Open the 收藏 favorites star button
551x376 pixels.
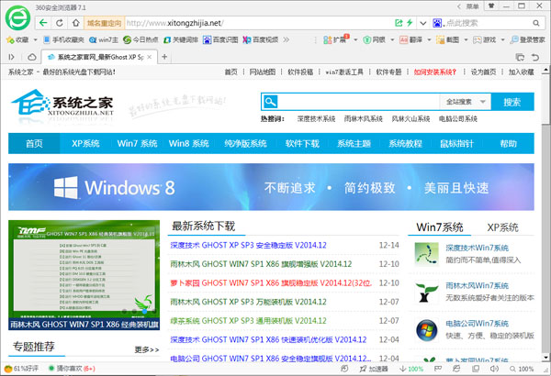[x=17, y=39]
